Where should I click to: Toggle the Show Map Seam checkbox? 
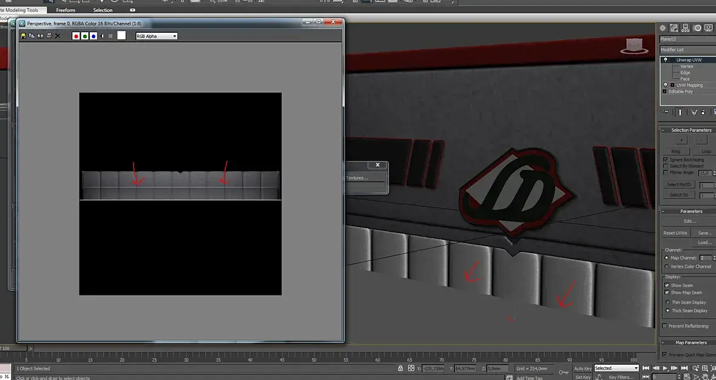[x=667, y=293]
